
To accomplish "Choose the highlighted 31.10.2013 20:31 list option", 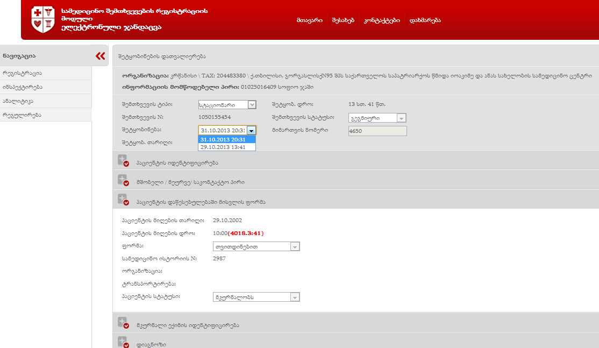I will (x=226, y=139).
